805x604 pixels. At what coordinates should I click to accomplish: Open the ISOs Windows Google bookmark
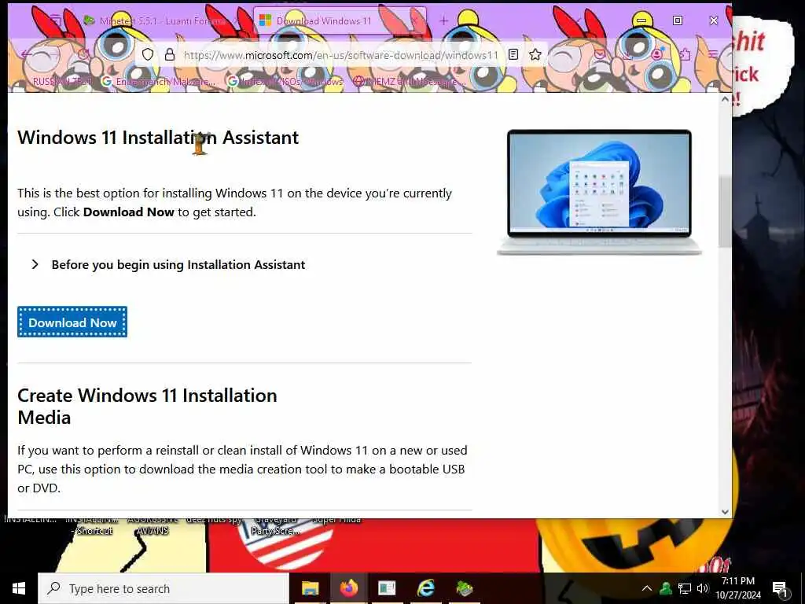[285, 81]
